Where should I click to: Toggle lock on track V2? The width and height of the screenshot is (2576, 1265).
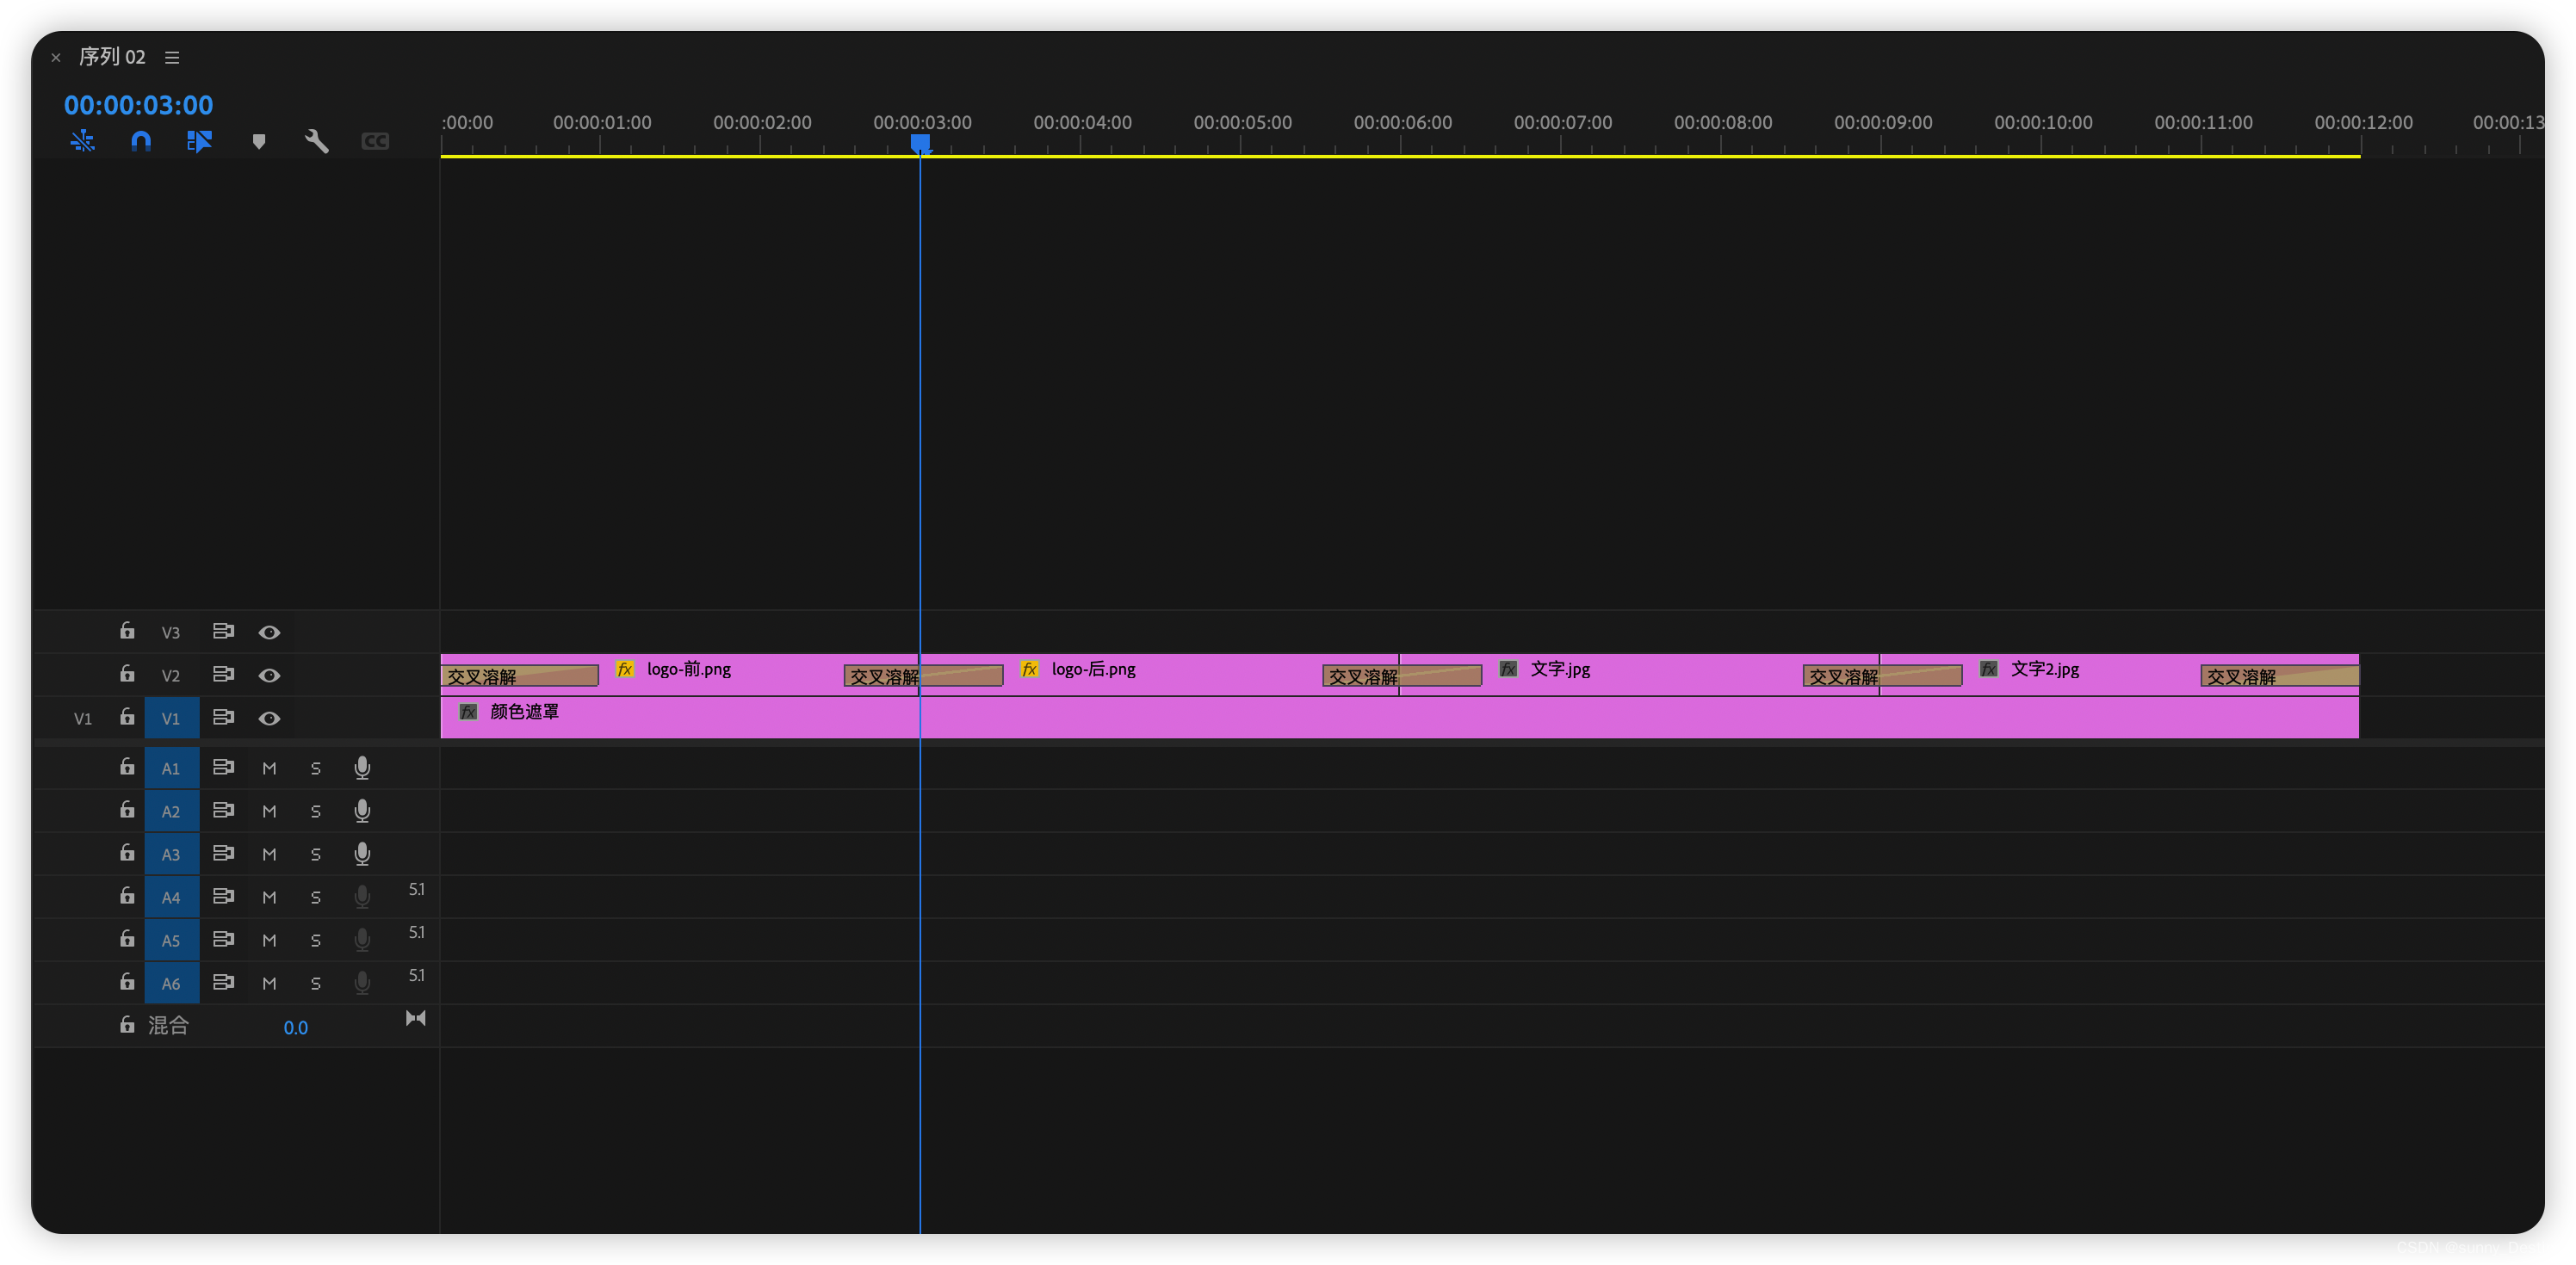[x=127, y=674]
